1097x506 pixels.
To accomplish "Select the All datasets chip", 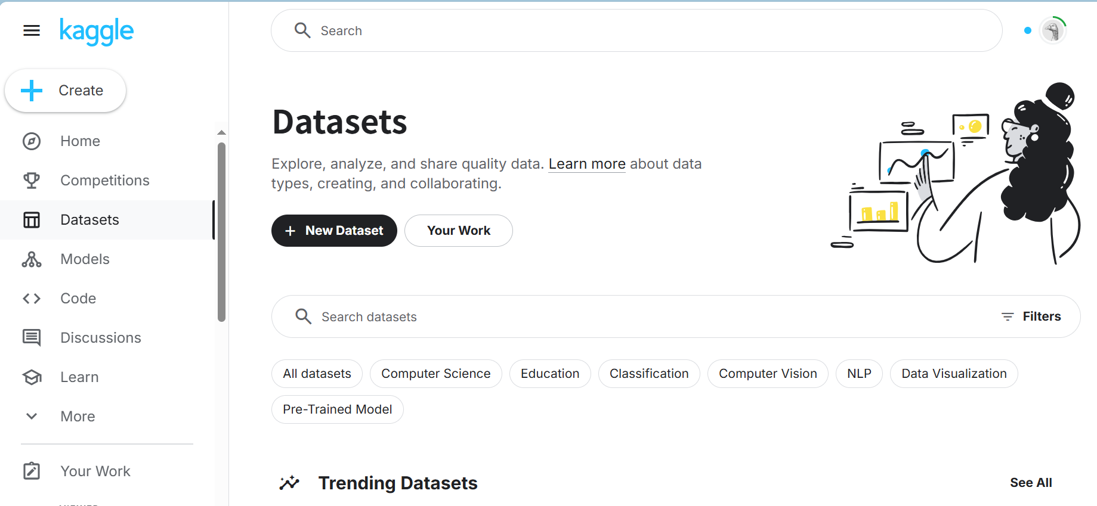I will [x=317, y=374].
